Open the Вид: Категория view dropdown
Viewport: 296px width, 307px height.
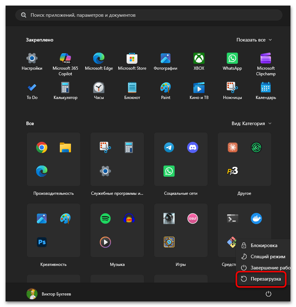pos(251,124)
